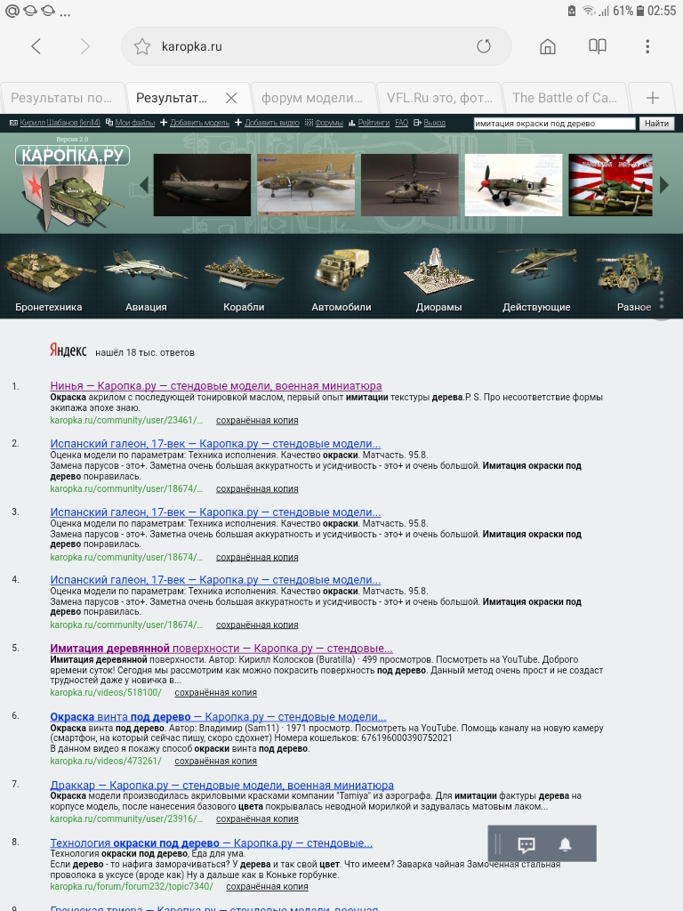Switch to the 'VFL.Ru это, фот...' tab
683x911 pixels.
pyautogui.click(x=438, y=98)
